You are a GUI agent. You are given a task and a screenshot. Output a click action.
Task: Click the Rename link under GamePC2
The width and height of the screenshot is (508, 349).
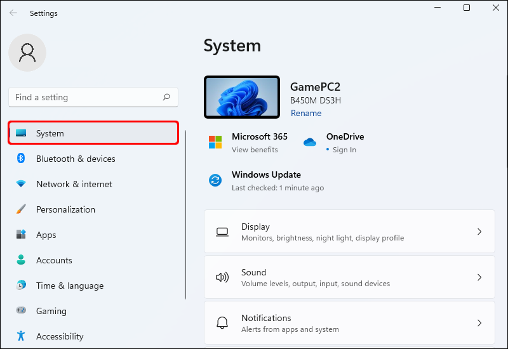[x=306, y=113]
